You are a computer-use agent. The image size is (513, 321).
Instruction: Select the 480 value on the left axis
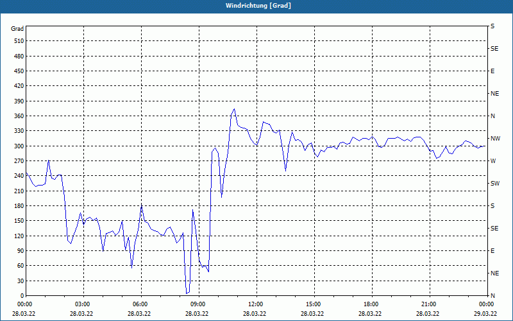coord(19,56)
